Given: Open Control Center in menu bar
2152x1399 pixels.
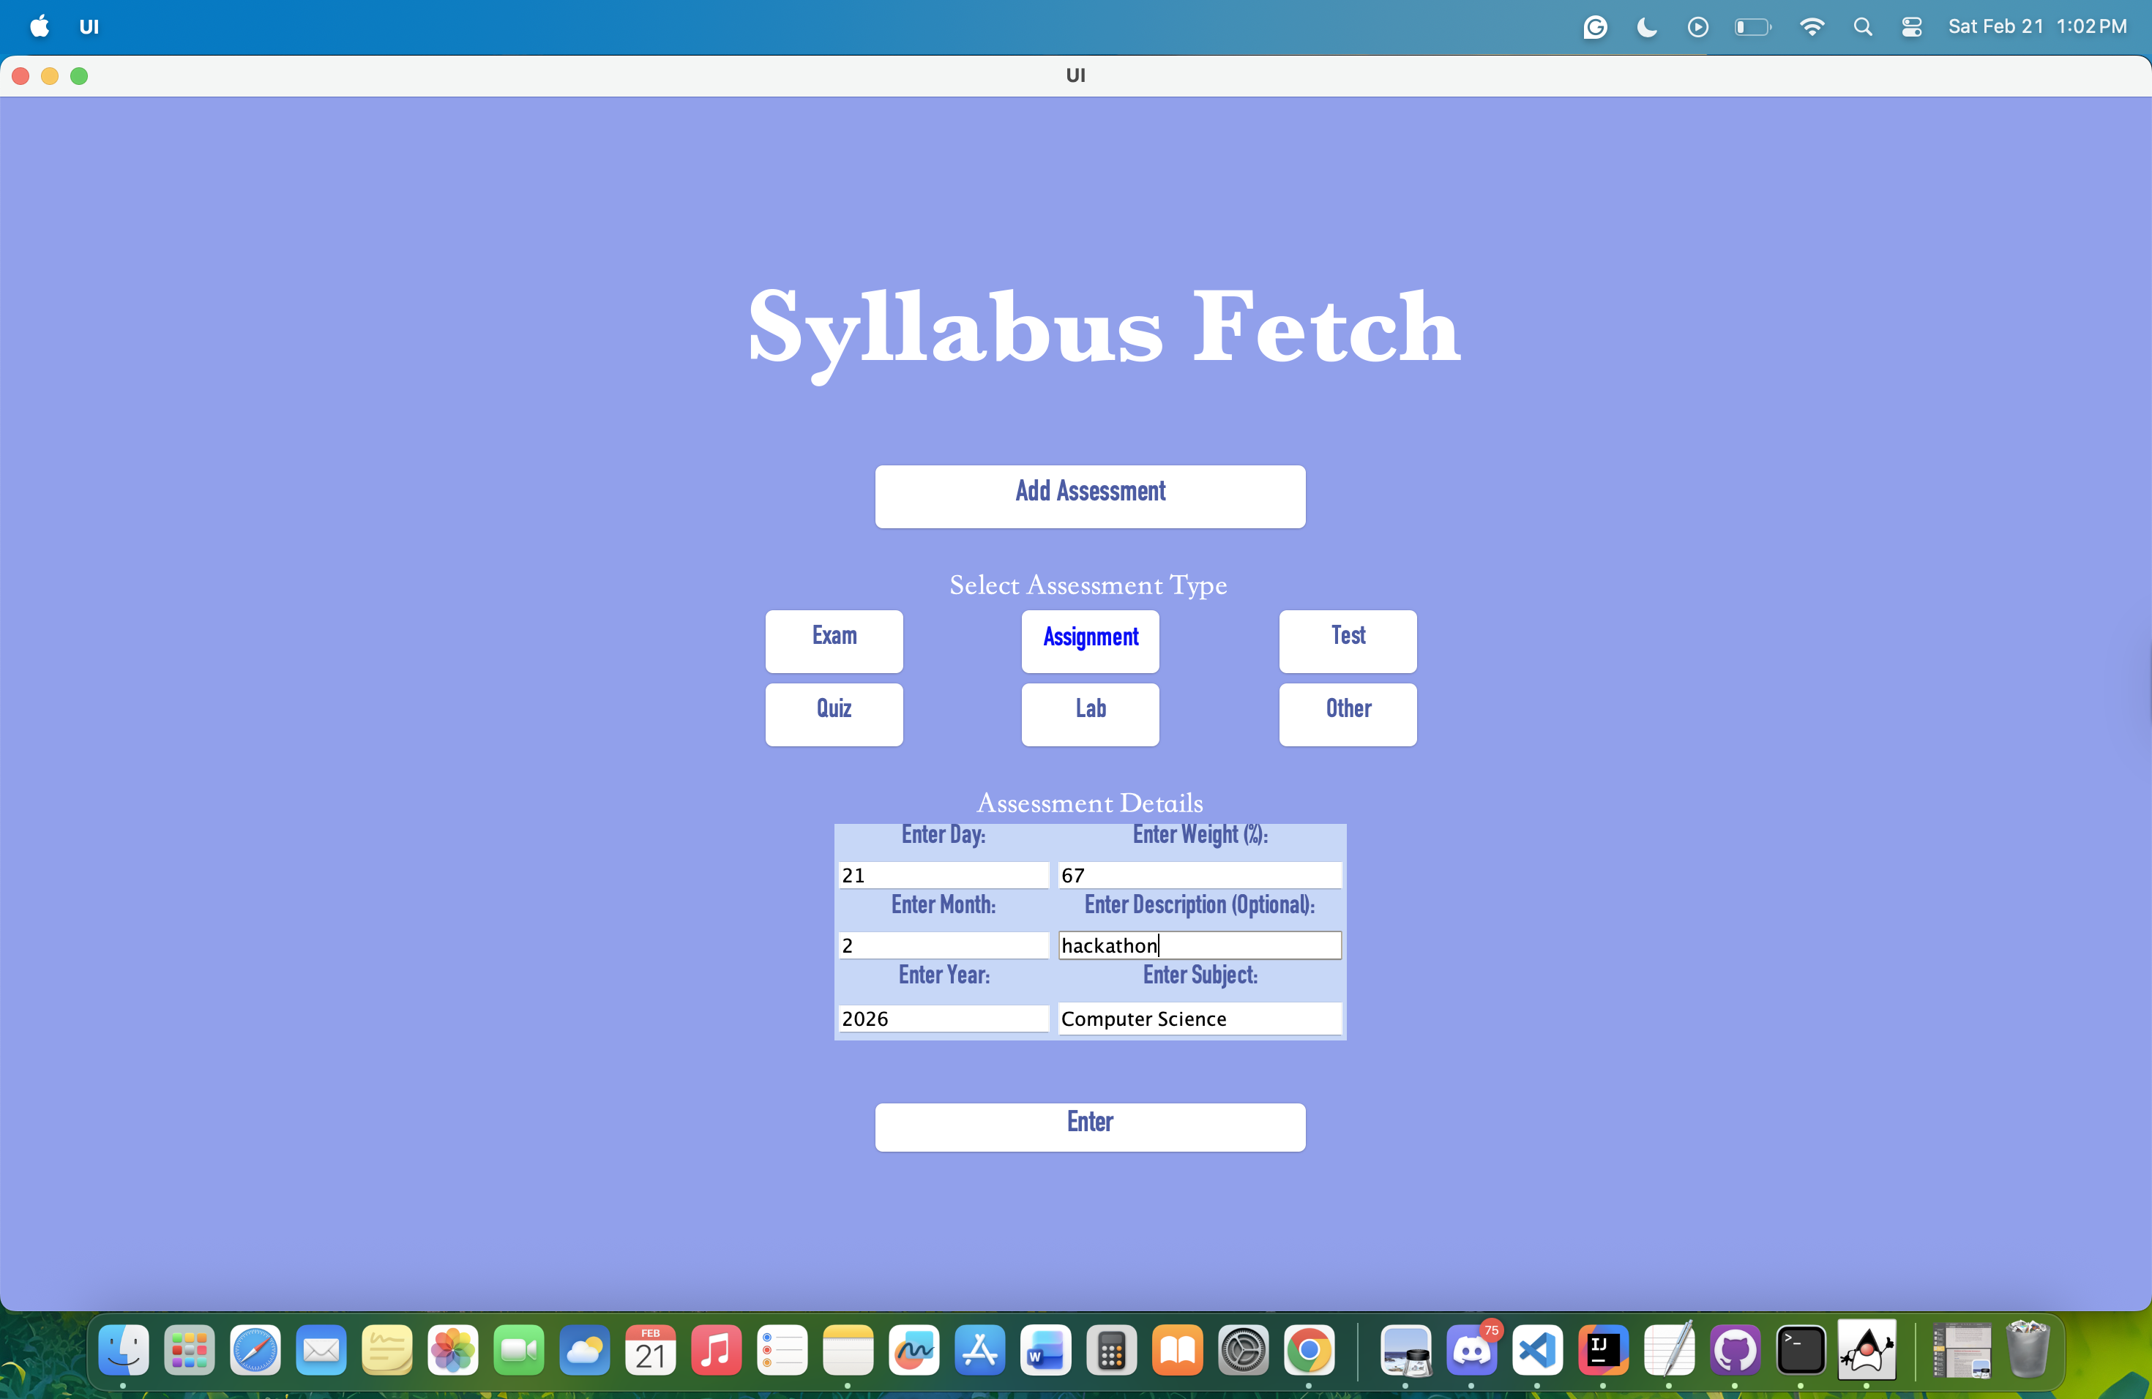Looking at the screenshot, I should [x=1911, y=27].
